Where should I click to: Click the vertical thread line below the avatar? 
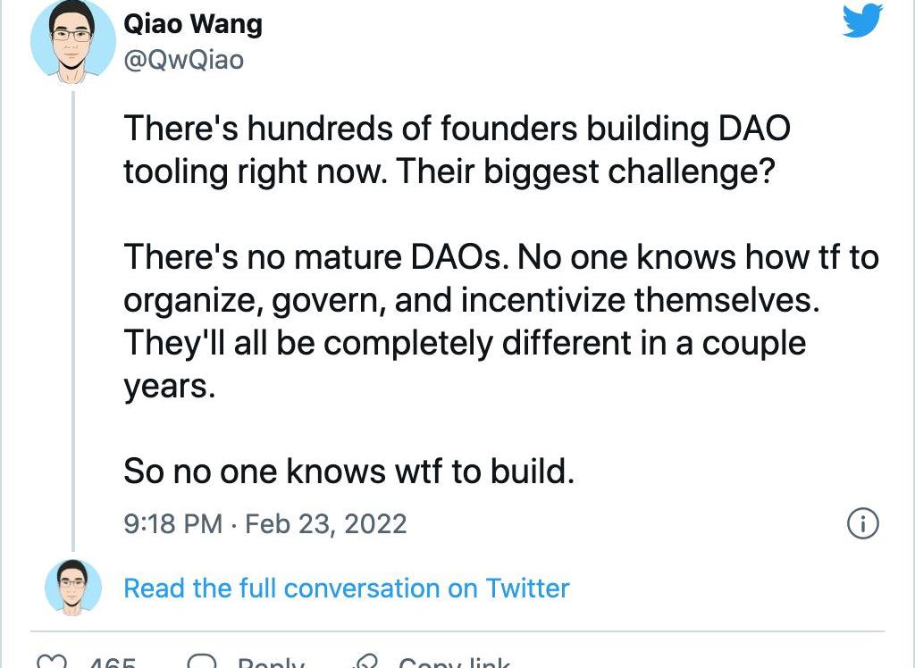click(74, 313)
